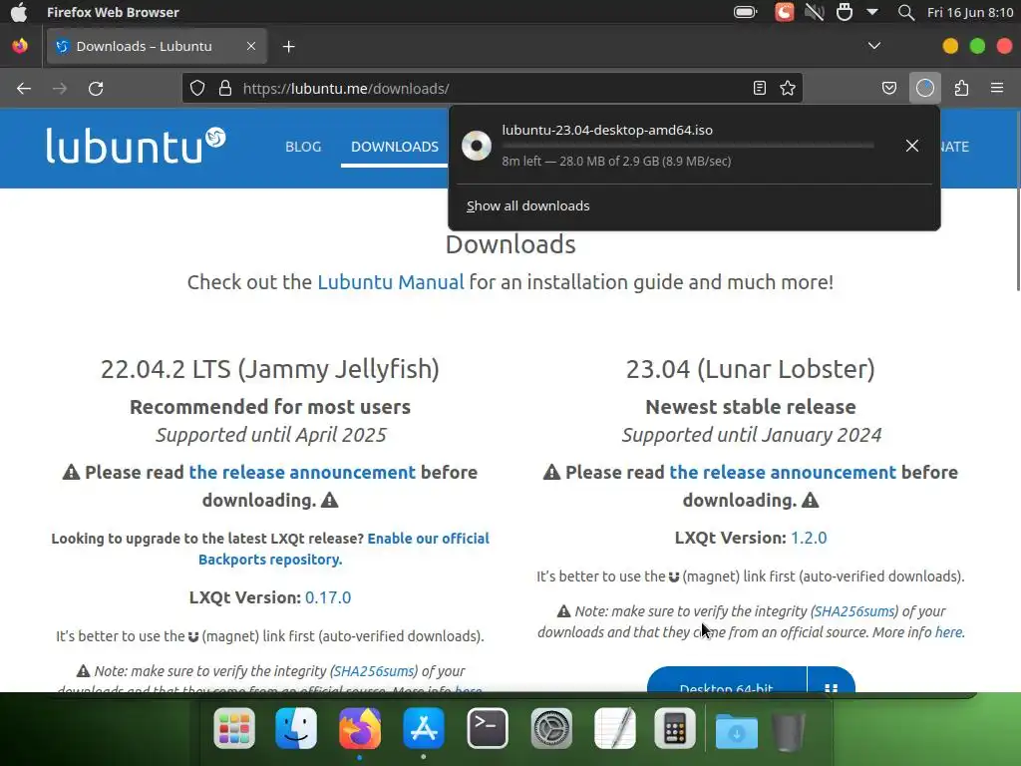This screenshot has width=1021, height=766.
Task: Open the Lubuntu Manual link
Action: (x=391, y=282)
